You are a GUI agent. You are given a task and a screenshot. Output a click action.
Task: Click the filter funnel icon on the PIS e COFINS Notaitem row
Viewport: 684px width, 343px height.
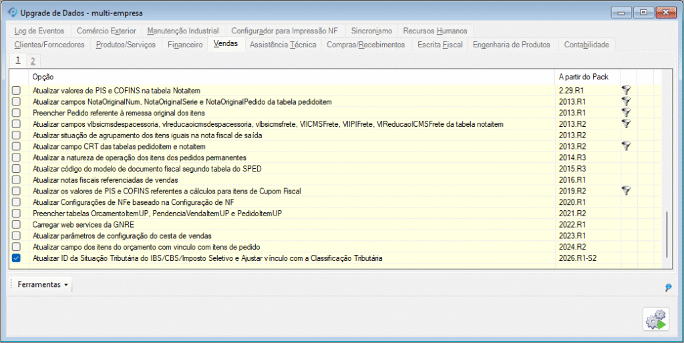point(626,89)
